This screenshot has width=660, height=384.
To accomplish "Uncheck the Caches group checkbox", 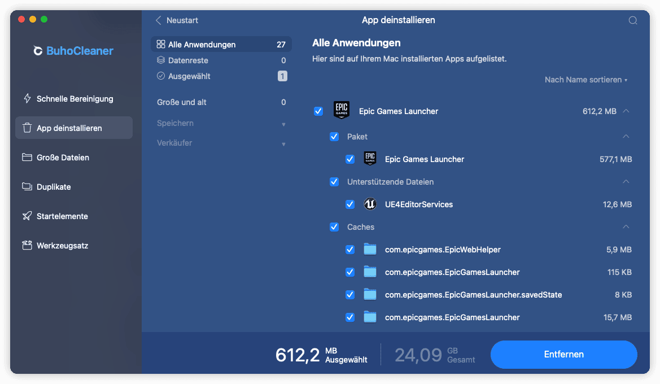I will coord(334,227).
